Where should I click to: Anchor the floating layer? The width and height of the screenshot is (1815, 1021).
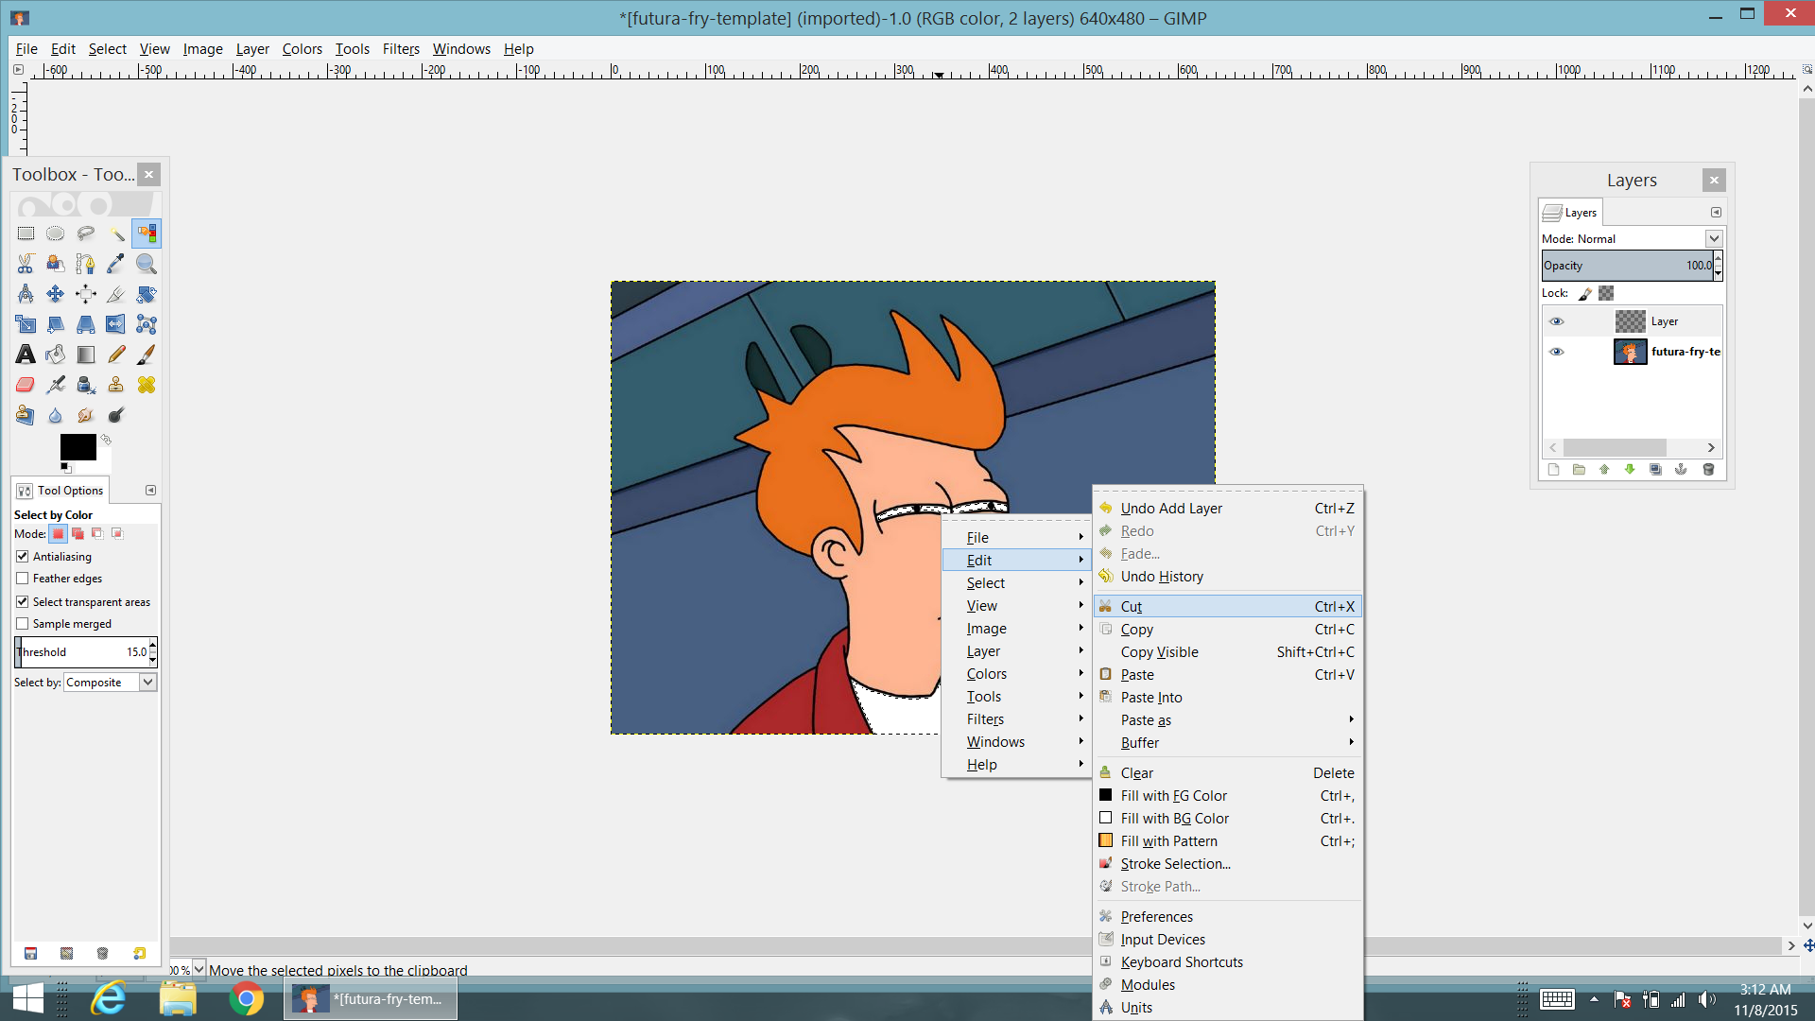click(1681, 470)
